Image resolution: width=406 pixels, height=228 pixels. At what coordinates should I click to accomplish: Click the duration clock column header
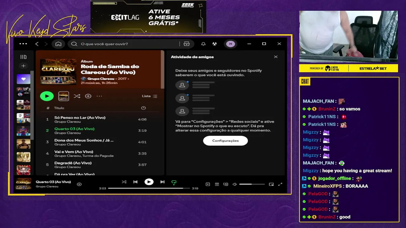tap(143, 108)
